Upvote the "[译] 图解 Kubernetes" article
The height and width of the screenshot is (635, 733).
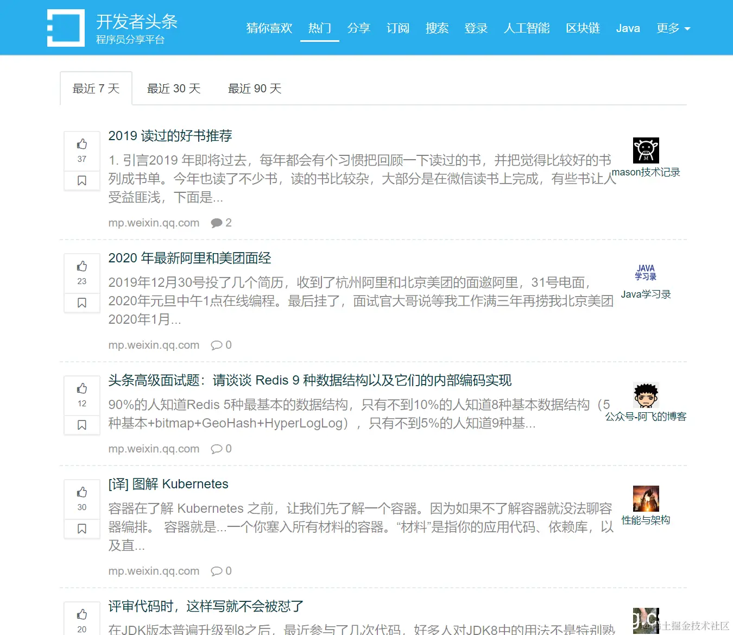coord(81,492)
